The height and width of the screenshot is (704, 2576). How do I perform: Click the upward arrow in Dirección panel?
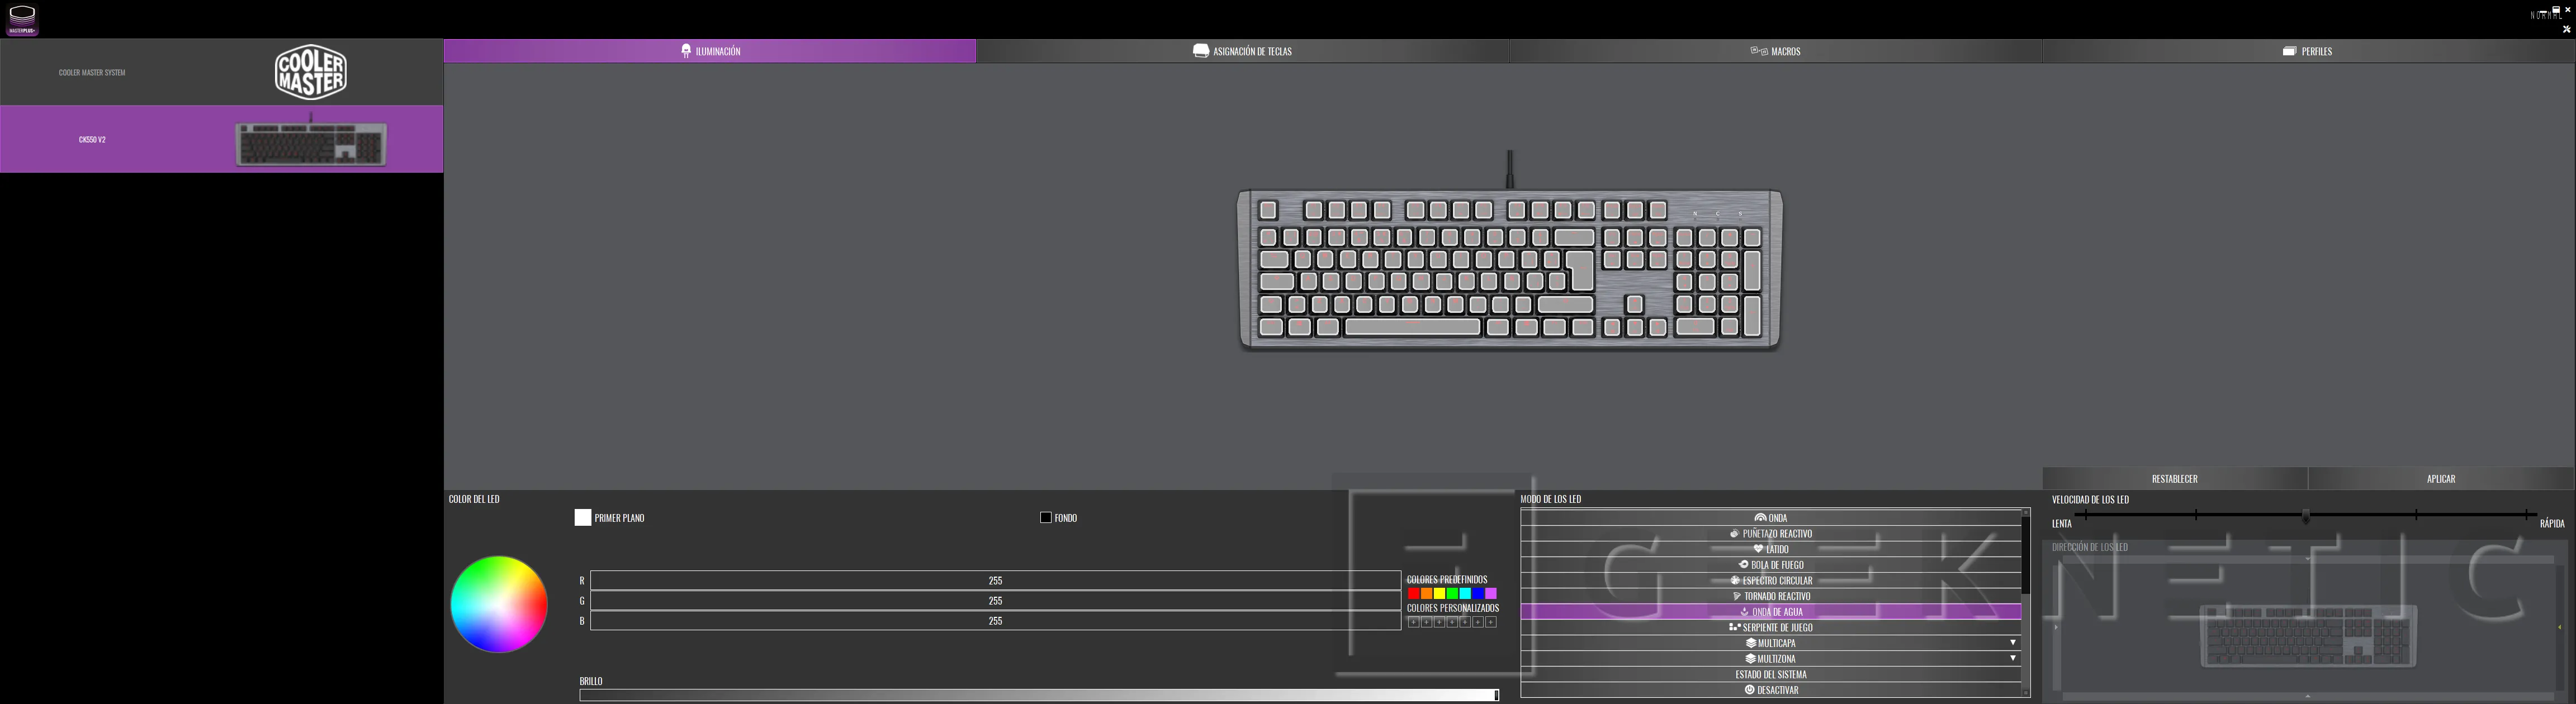[2308, 696]
